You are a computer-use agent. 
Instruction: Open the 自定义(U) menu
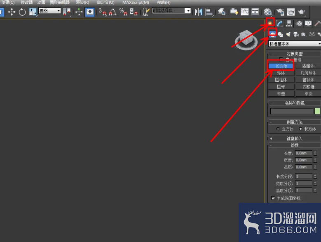105,2
